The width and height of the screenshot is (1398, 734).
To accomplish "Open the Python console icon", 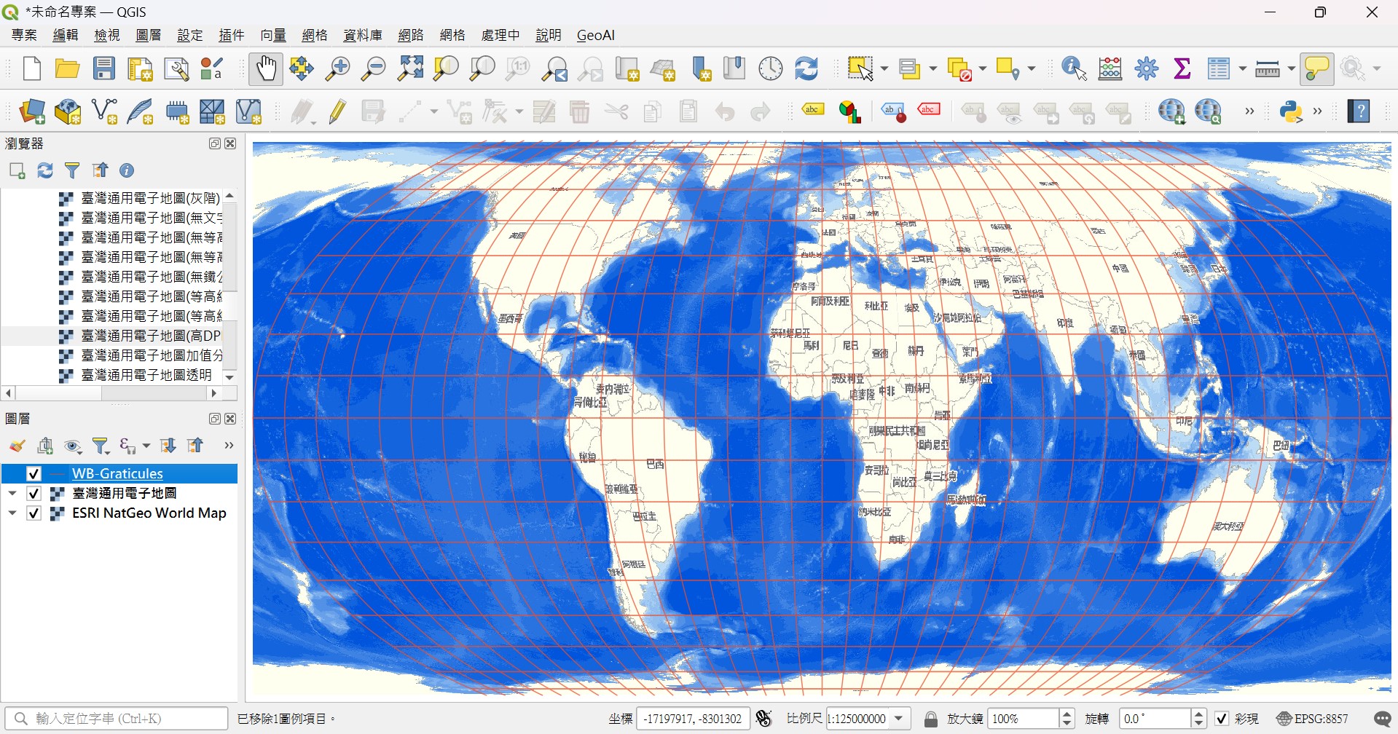I will coord(1290,111).
